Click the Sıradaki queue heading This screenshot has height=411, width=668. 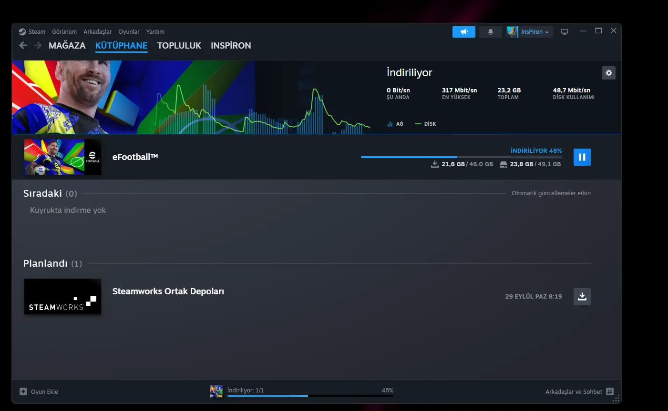pos(42,193)
